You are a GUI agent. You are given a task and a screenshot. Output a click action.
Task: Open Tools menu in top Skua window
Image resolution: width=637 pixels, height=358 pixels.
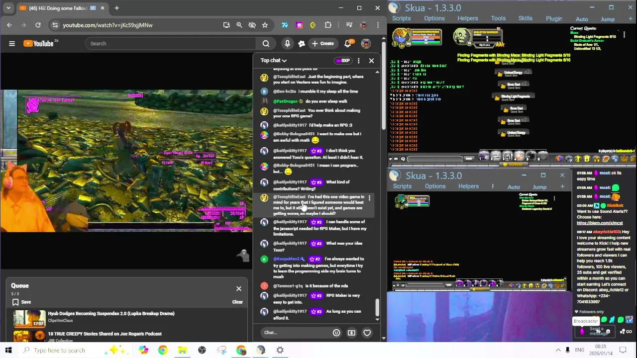(498, 18)
